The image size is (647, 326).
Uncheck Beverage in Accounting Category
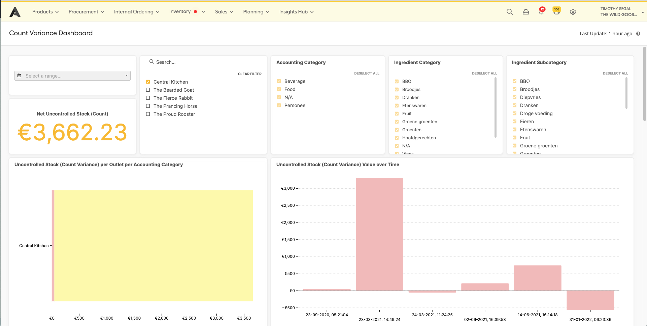279,81
